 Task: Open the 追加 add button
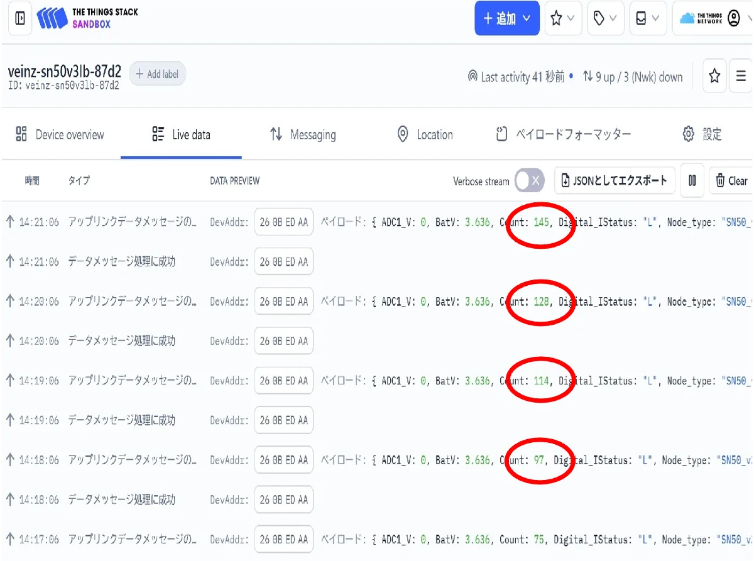click(506, 18)
